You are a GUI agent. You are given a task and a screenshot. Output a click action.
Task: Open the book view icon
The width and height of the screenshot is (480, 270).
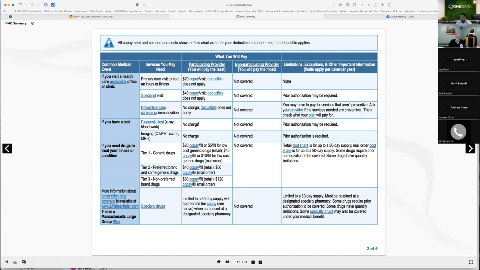(x=227, y=262)
